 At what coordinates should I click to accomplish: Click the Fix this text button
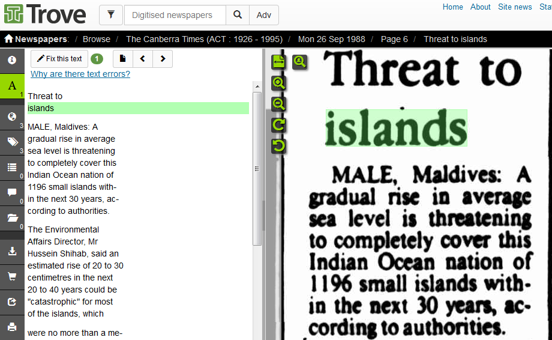tap(59, 59)
